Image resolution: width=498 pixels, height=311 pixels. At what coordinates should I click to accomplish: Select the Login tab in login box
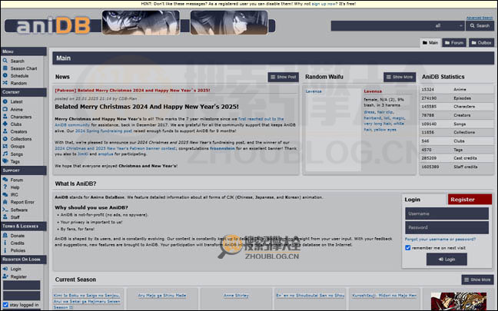tap(424, 200)
